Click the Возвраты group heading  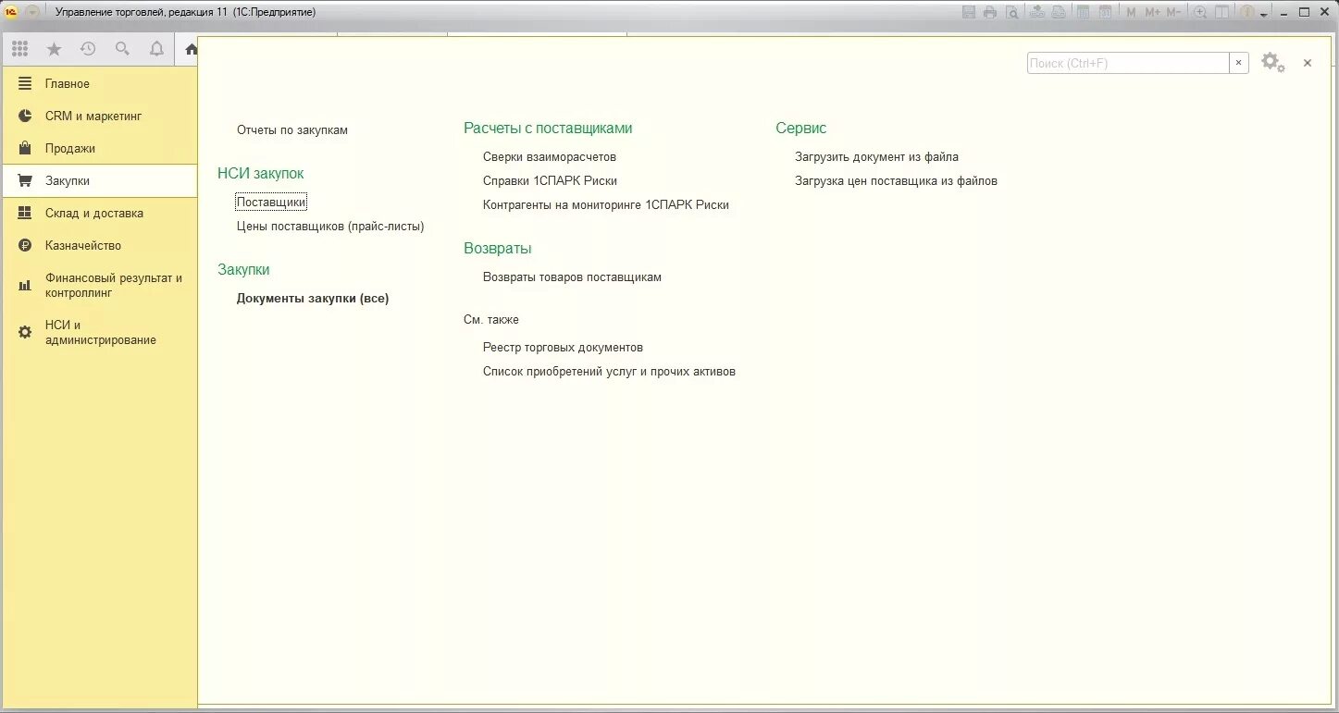pos(498,249)
